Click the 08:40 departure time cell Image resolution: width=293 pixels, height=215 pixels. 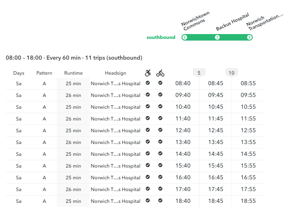[x=183, y=83]
